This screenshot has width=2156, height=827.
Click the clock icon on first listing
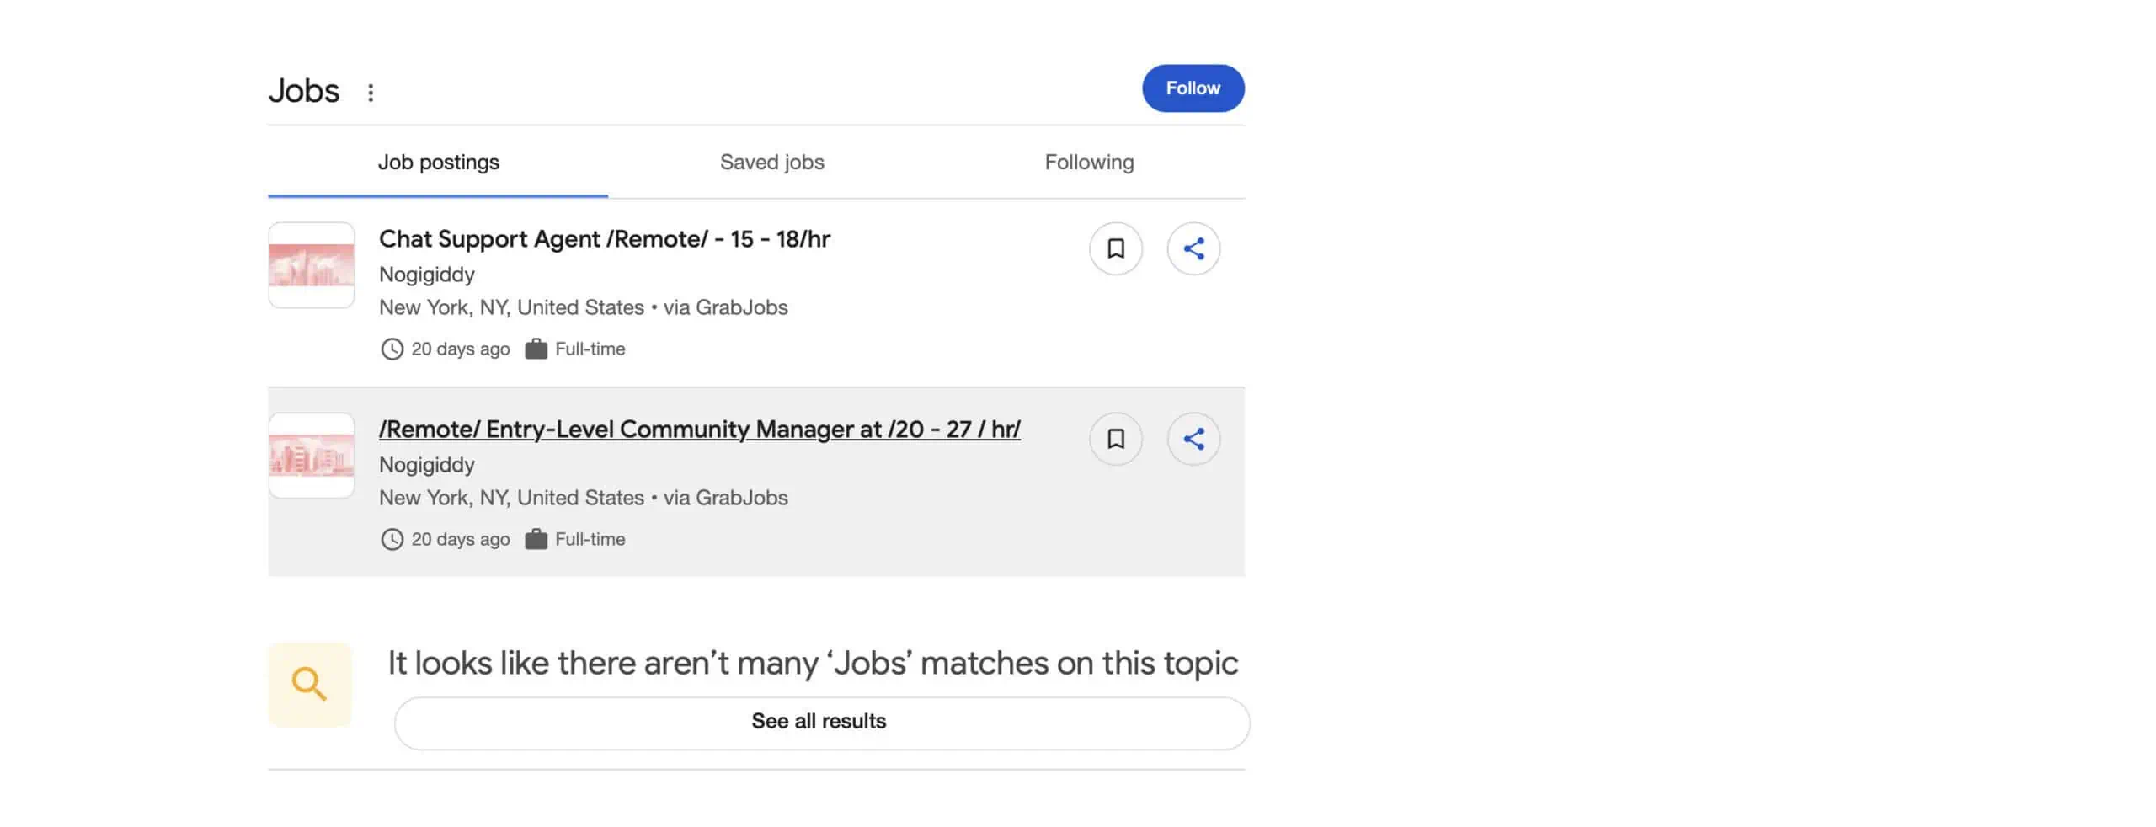pos(392,349)
